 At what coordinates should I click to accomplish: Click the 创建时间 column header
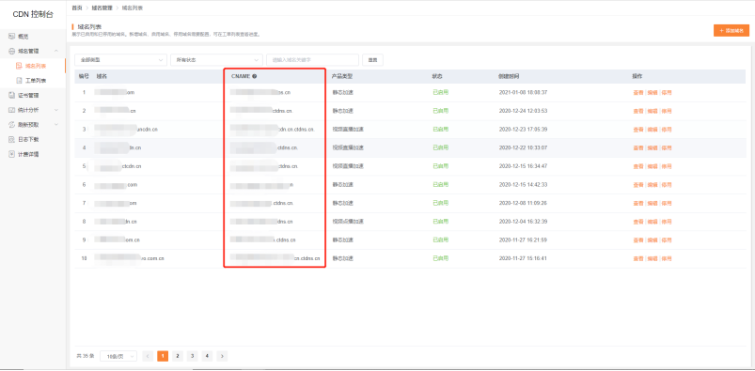click(509, 76)
